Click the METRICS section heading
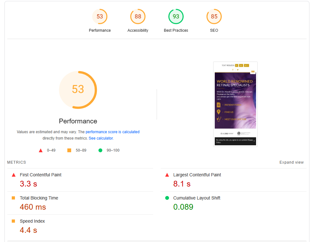Viewport: 318px width, 242px height. pos(17,162)
